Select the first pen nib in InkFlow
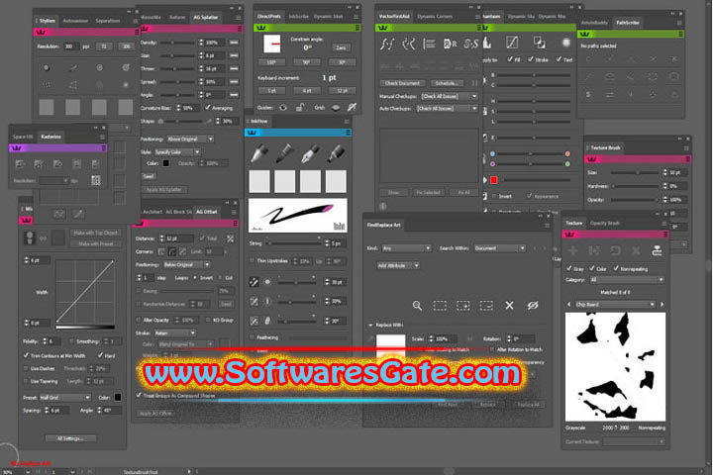This screenshot has width=713, height=475. click(x=259, y=153)
